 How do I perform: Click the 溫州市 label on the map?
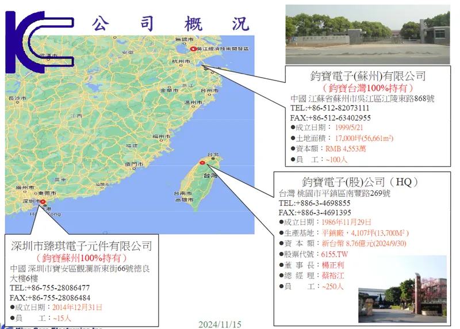click(x=193, y=102)
